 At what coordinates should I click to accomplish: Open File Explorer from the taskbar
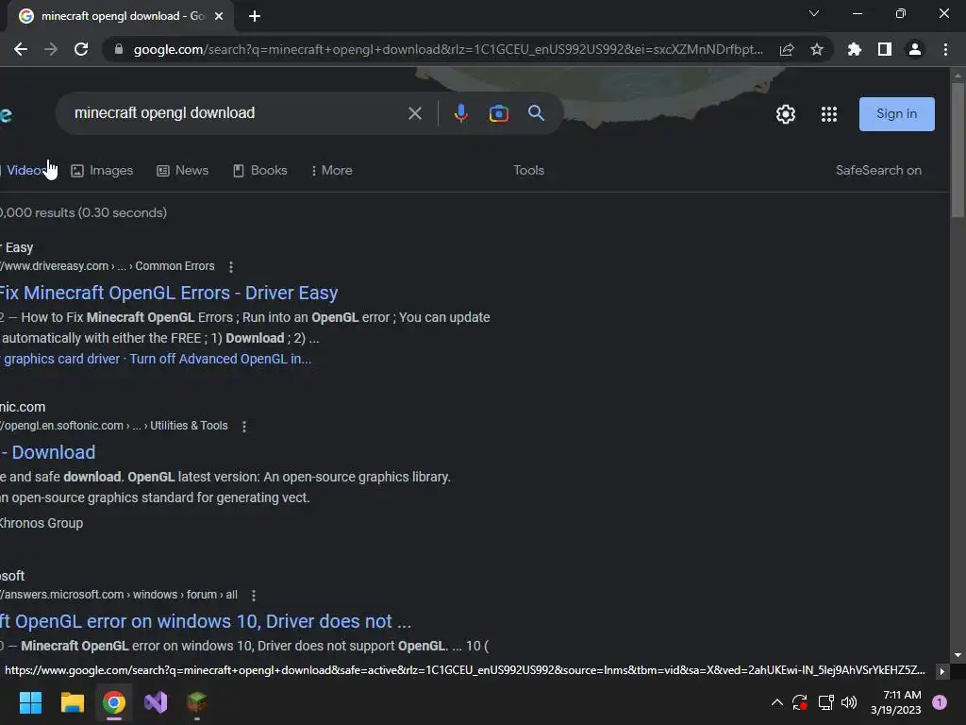click(x=72, y=702)
